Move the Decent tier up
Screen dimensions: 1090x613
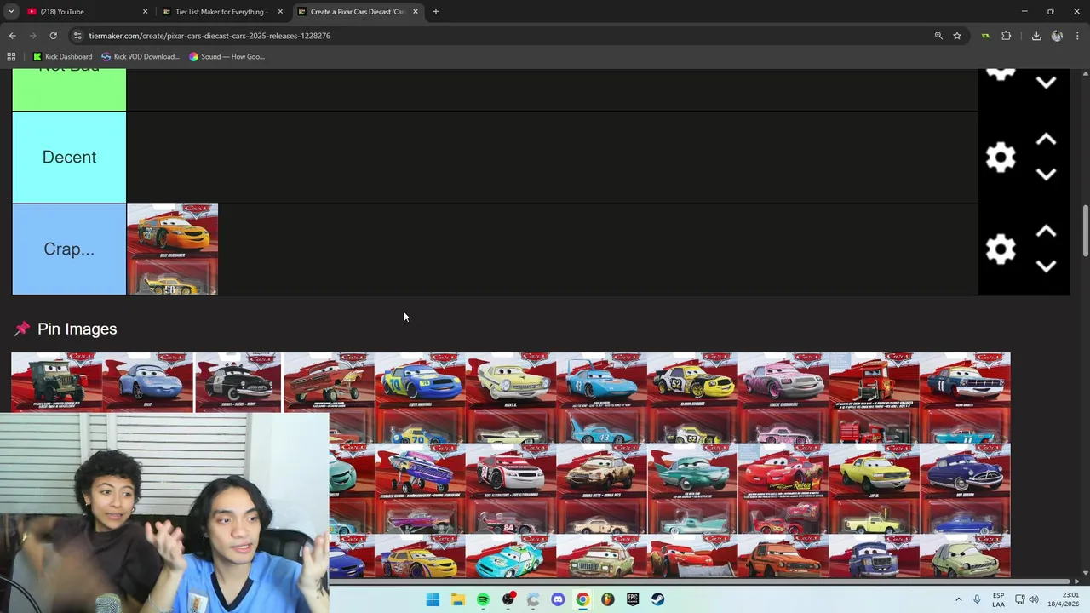tap(1047, 140)
